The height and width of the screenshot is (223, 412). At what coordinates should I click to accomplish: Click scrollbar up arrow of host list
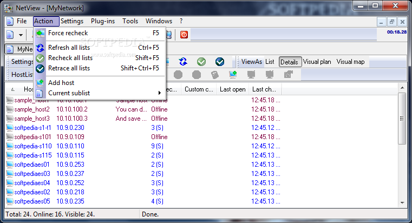point(402,88)
